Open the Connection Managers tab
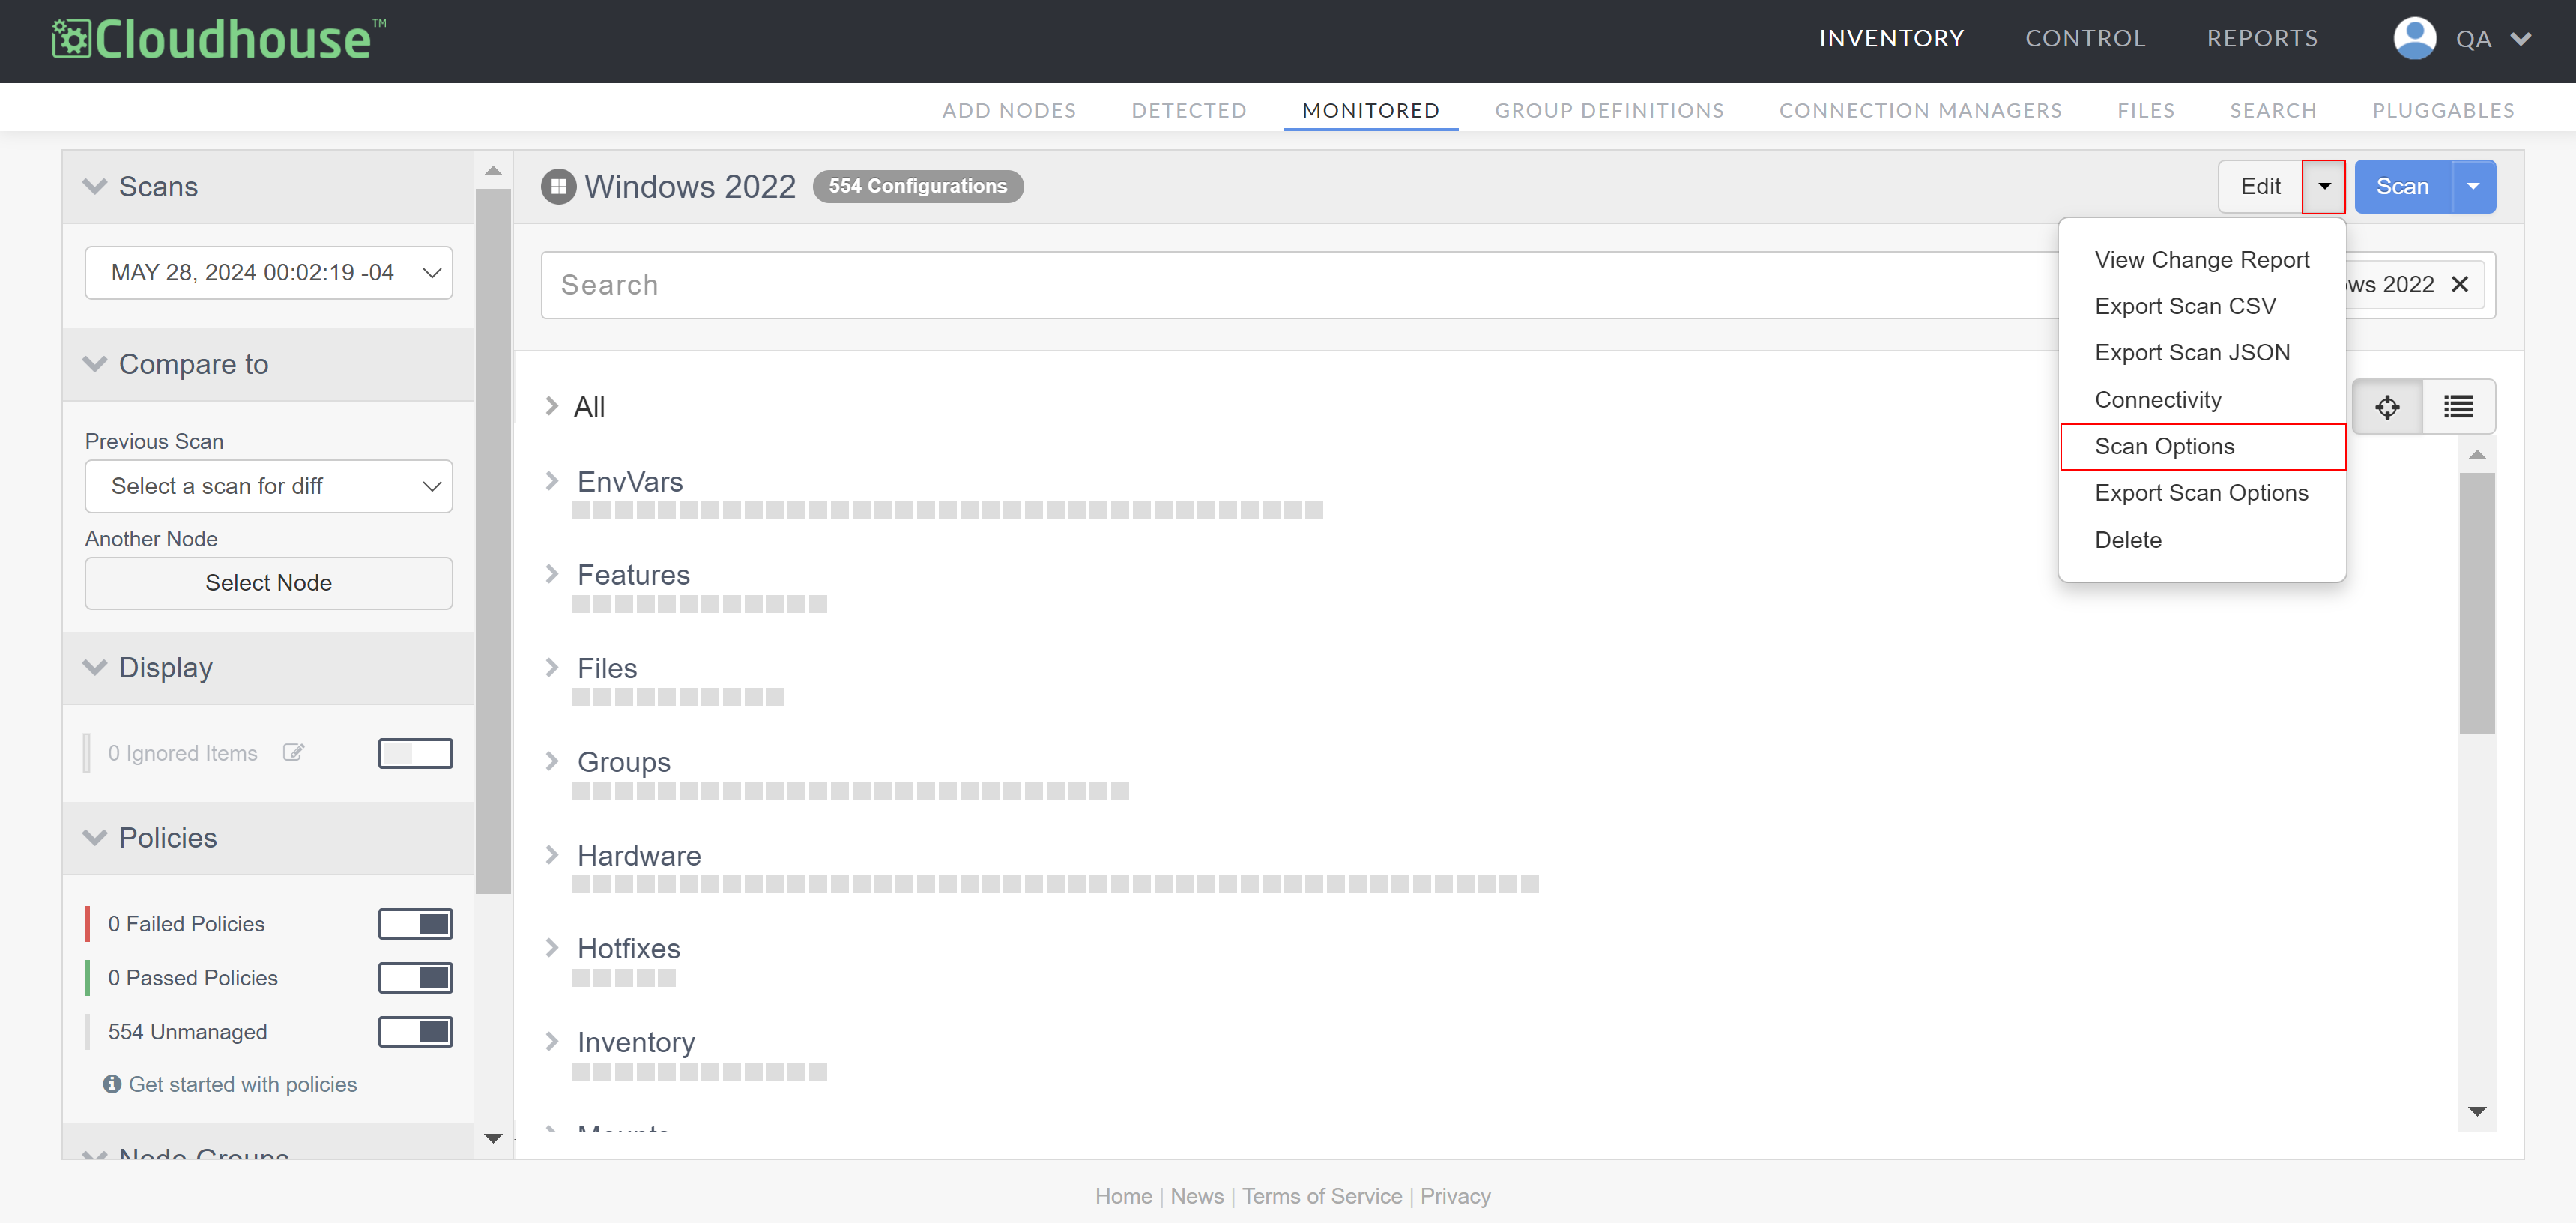The height and width of the screenshot is (1223, 2576). point(1920,110)
